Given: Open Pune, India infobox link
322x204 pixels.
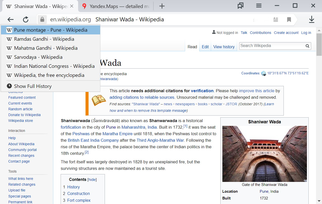Looking at the screenshot, I should click(x=269, y=191).
